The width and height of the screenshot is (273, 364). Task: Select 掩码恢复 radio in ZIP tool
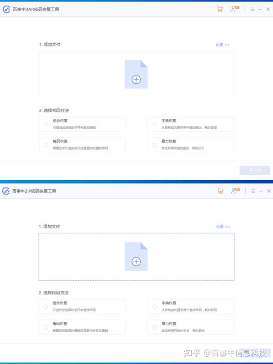click(46, 327)
